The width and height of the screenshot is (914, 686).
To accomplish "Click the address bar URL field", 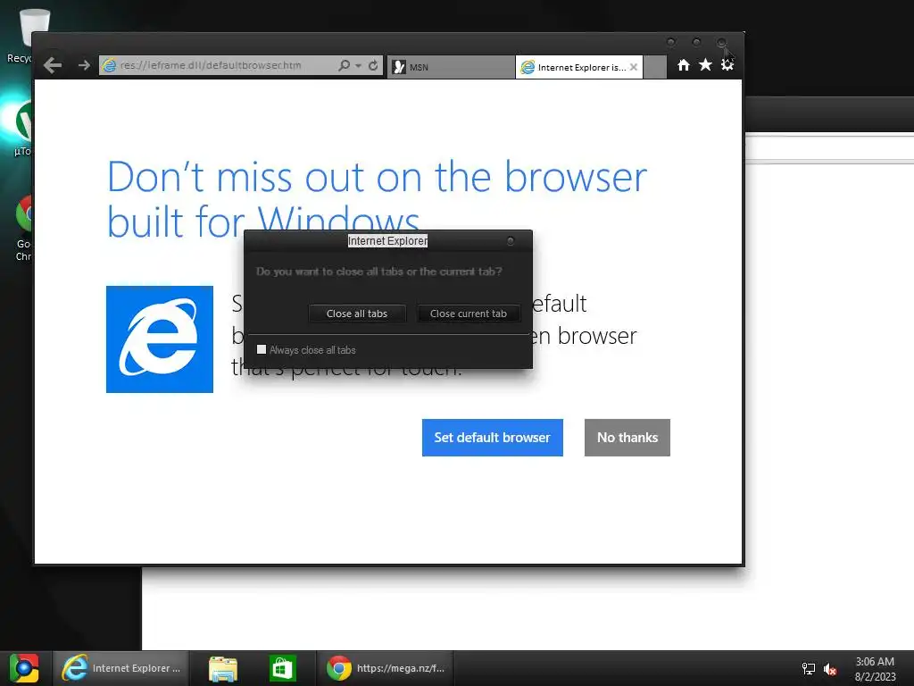I will pyautogui.click(x=219, y=65).
